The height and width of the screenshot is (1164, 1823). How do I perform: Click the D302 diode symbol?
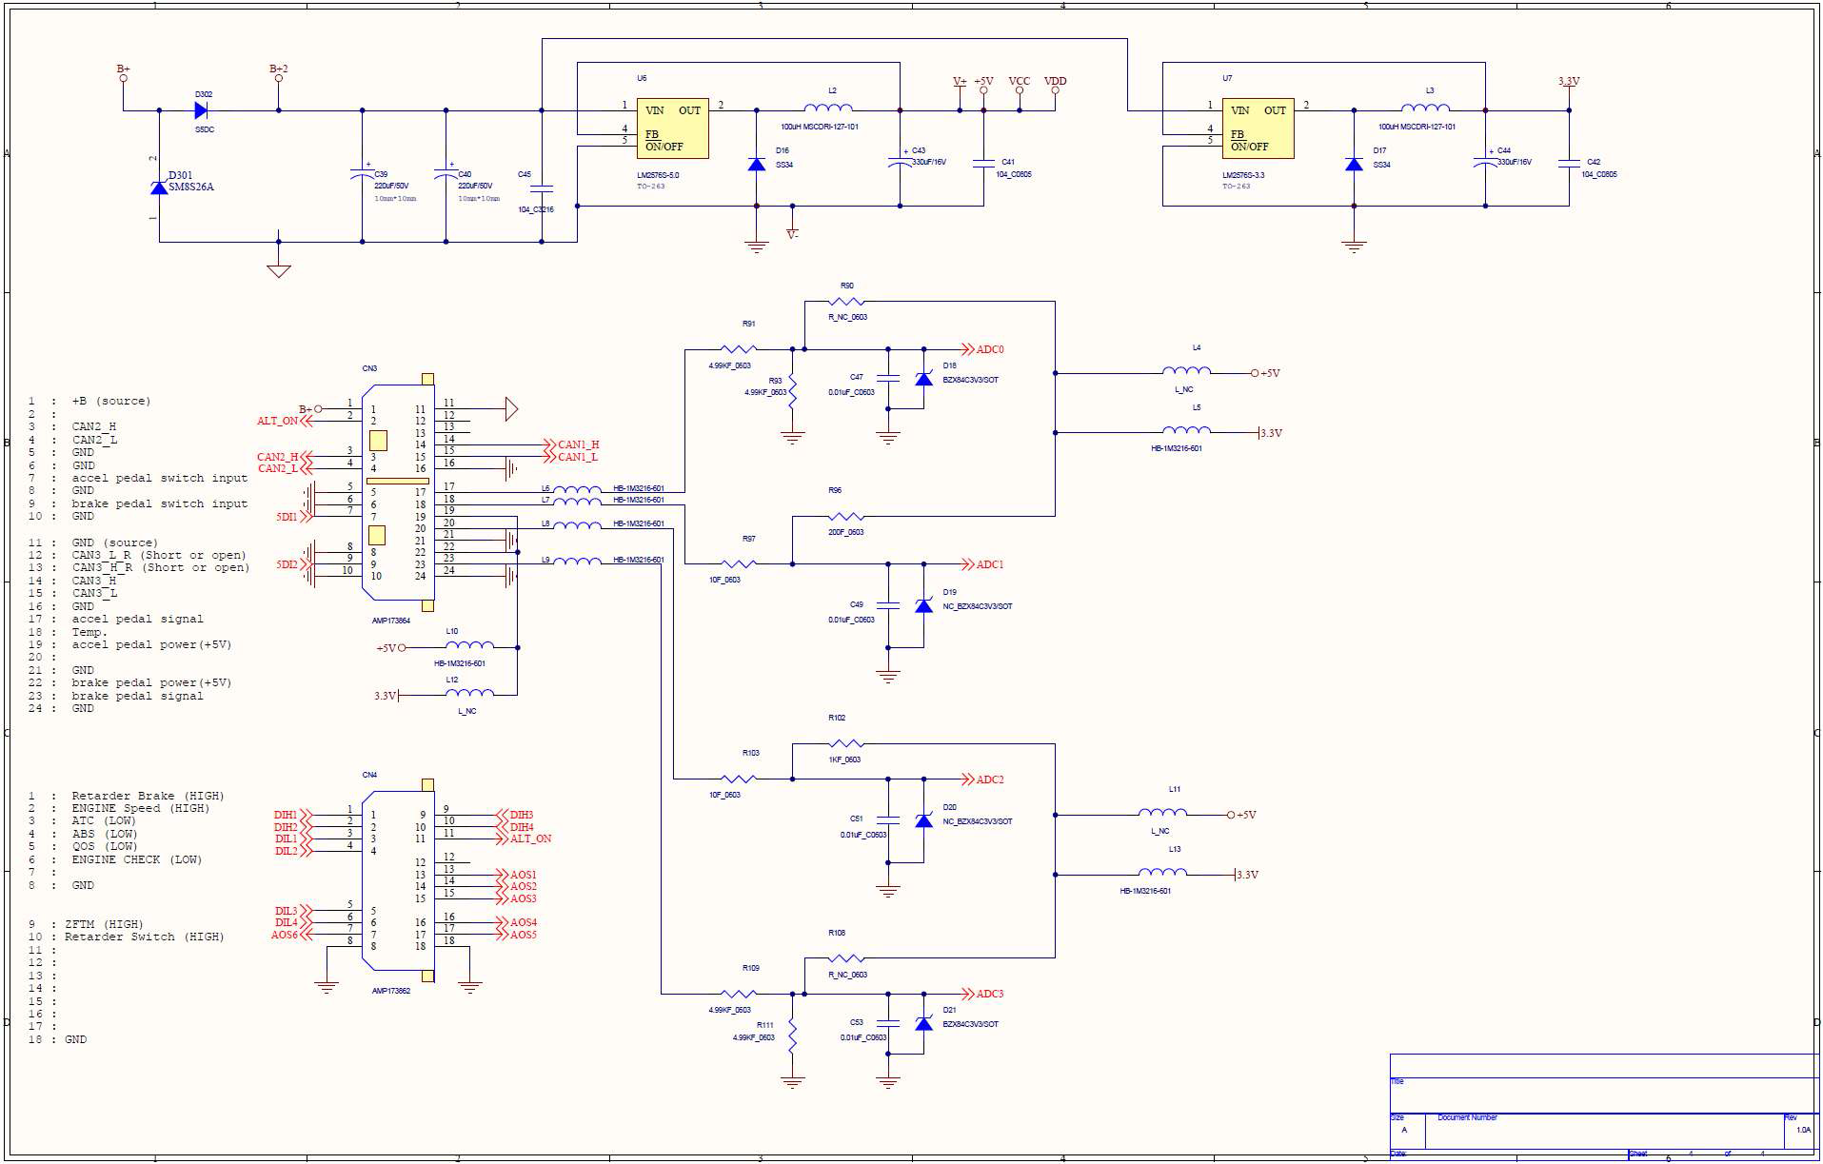pos(201,110)
